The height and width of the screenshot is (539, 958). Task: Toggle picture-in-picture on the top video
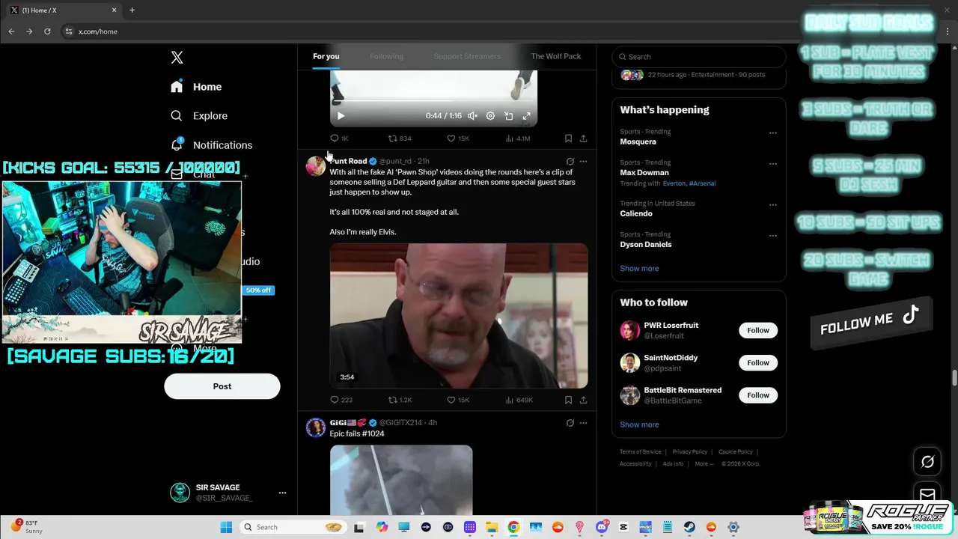coord(508,116)
